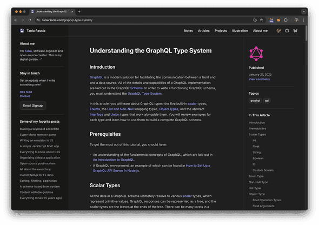This screenshot has width=319, height=225.
Task: Click the Email Signup button
Action: pos(33,105)
